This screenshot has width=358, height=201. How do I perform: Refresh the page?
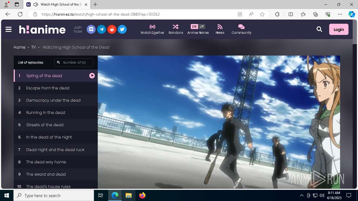(20, 14)
